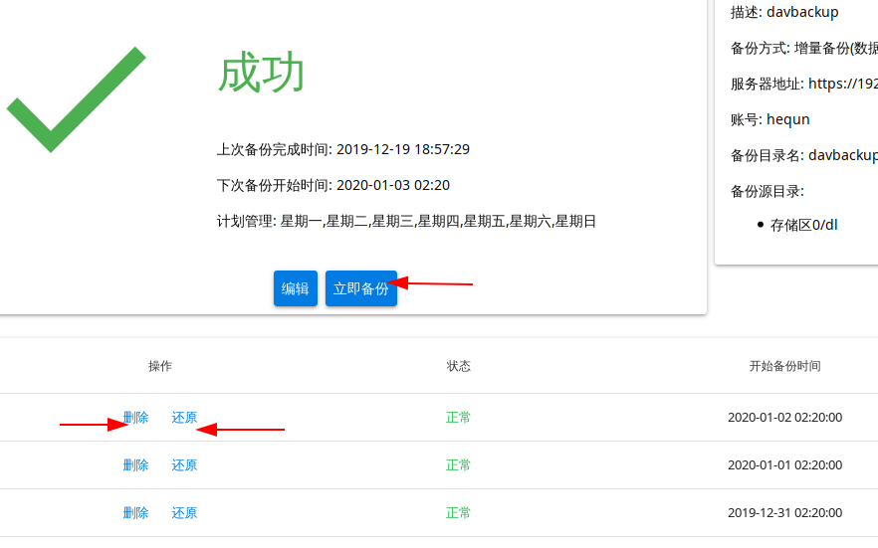The image size is (878, 548).
Task: Click the 操作 column header
Action: [160, 366]
